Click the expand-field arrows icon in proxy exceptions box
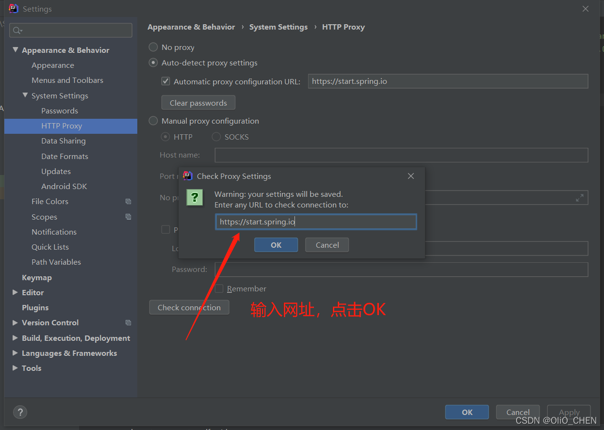 pyautogui.click(x=579, y=198)
